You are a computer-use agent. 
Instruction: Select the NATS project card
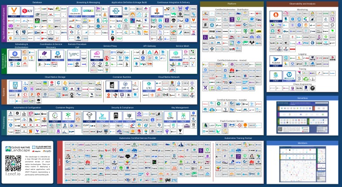88,12
